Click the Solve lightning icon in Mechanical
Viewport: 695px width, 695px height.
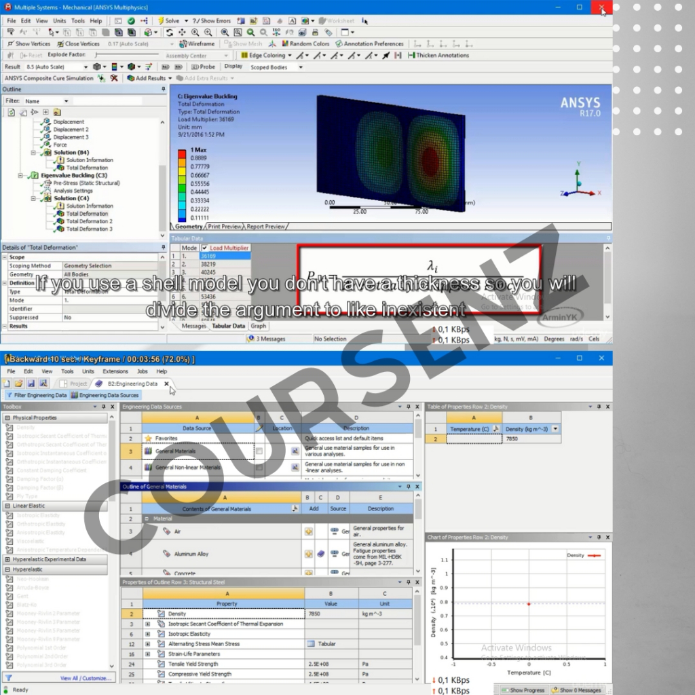pos(162,21)
